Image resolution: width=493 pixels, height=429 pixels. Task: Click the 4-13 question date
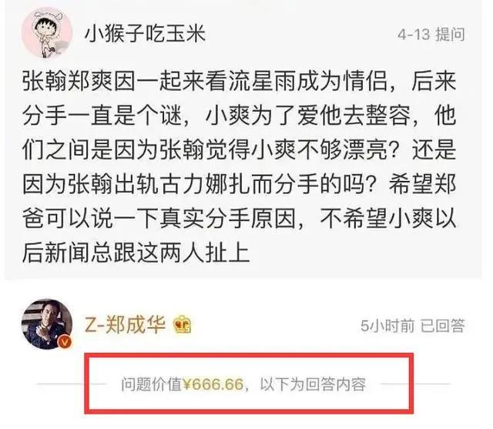[414, 34]
